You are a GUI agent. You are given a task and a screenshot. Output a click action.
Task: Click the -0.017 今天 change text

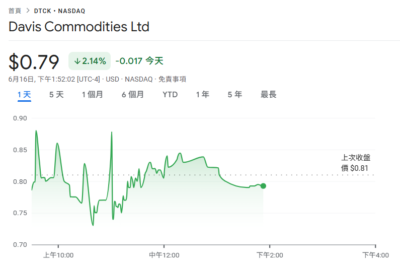coord(139,61)
